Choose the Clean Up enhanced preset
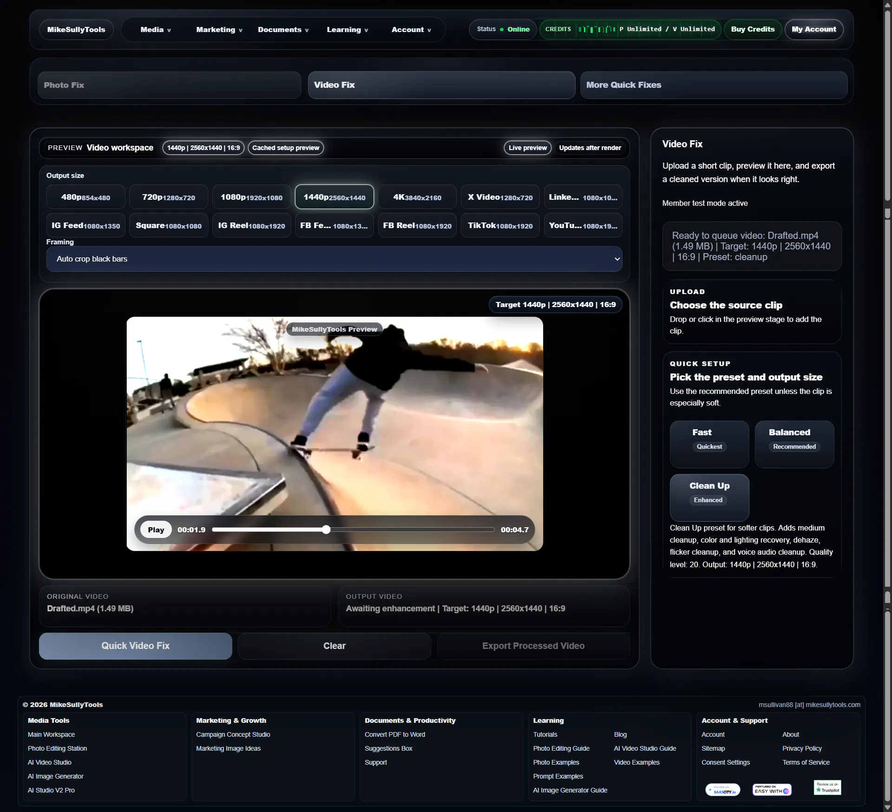This screenshot has height=812, width=892. [709, 498]
